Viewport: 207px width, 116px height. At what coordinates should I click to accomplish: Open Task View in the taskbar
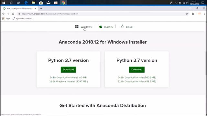18,3
